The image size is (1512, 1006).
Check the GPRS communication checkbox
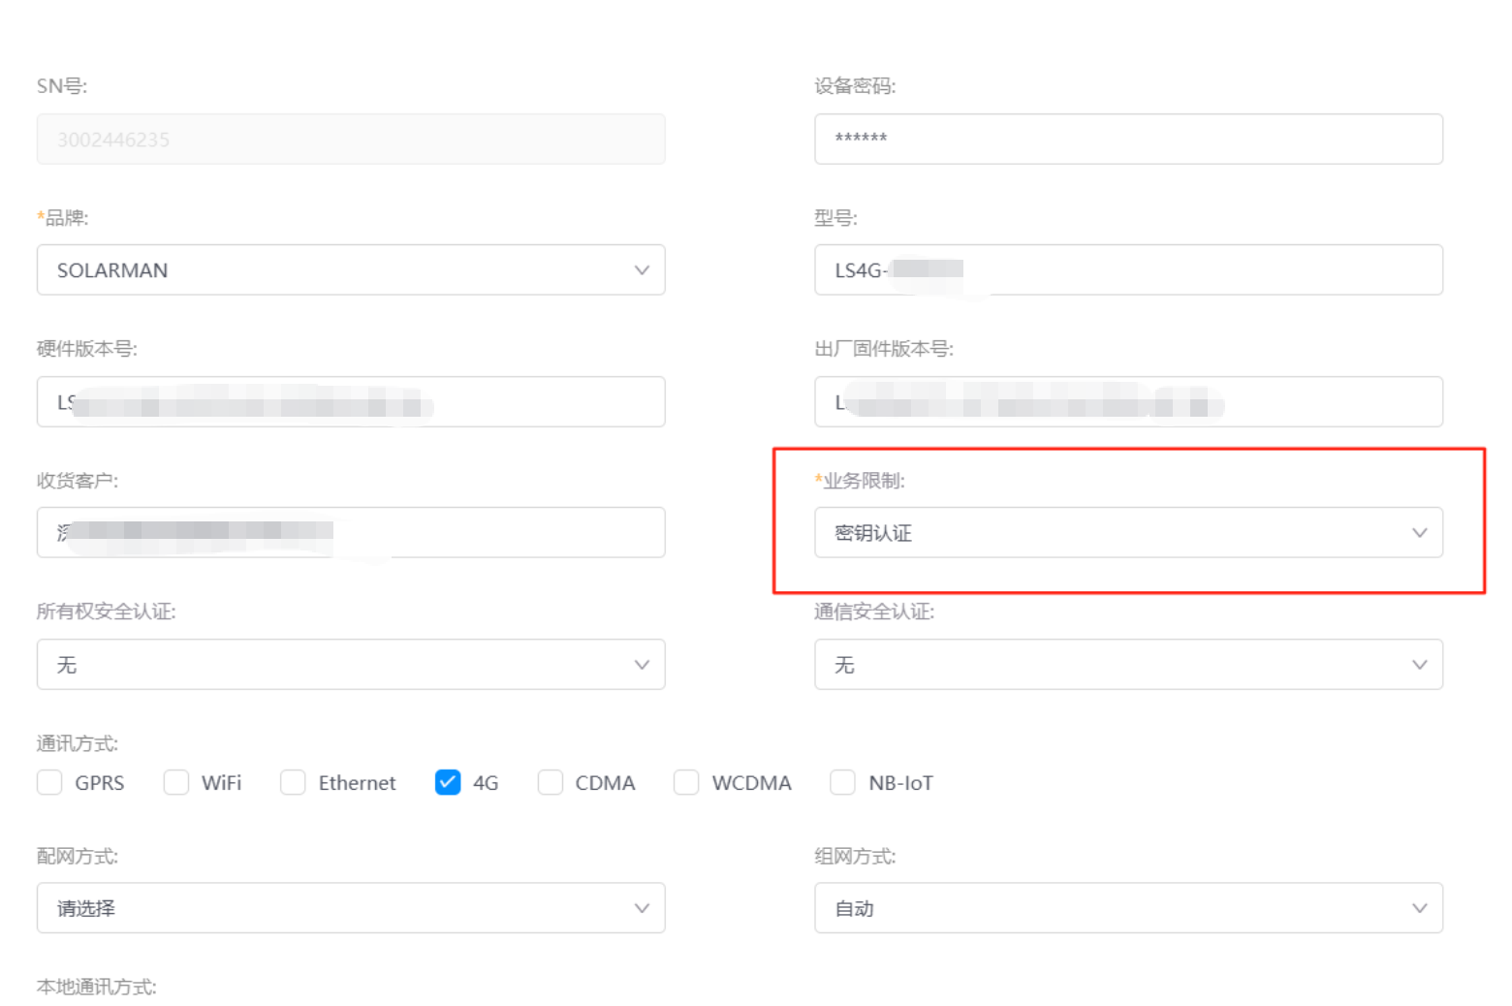click(x=49, y=782)
